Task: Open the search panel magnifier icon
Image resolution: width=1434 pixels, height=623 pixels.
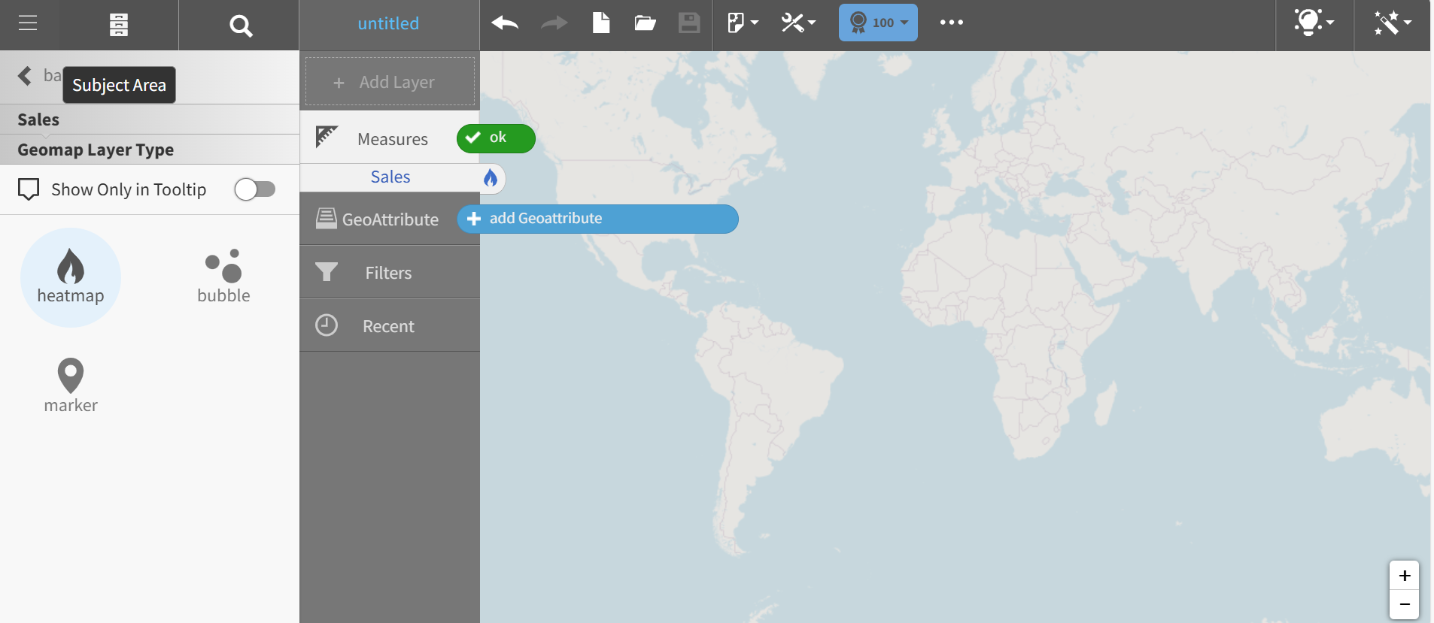Action: (x=240, y=26)
